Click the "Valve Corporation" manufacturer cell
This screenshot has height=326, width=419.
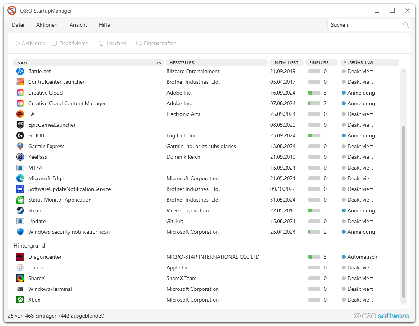(187, 210)
